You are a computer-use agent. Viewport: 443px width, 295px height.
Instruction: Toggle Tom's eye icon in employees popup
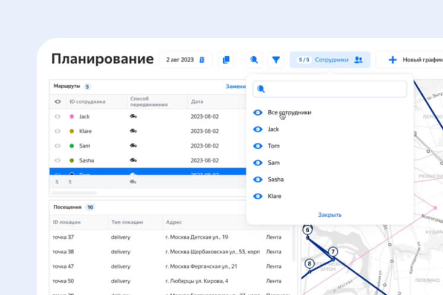click(x=258, y=146)
